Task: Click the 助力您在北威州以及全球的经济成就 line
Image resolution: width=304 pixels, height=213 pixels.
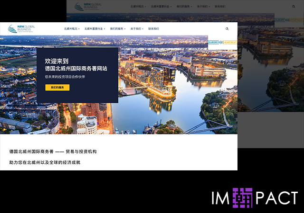Action: pyautogui.click(x=45, y=162)
